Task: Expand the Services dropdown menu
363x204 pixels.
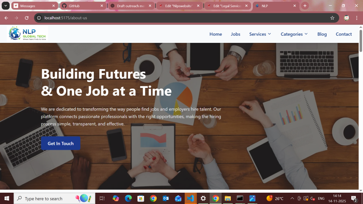Action: [x=260, y=34]
